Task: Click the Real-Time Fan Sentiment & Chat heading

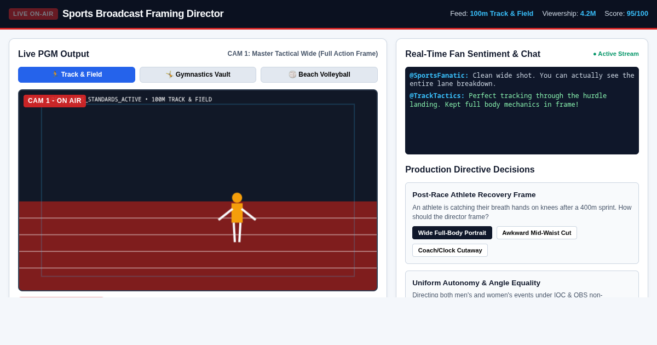Action: 472,54
